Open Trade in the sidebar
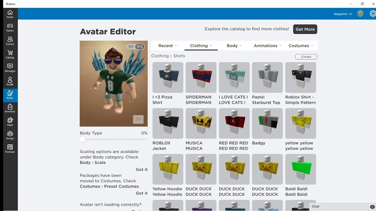Image resolution: width=376 pixels, height=211 pixels. 10,122
